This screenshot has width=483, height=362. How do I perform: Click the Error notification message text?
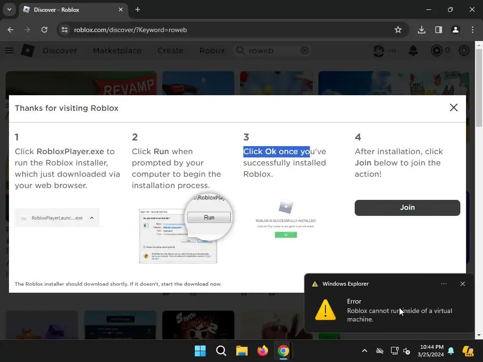click(x=400, y=315)
